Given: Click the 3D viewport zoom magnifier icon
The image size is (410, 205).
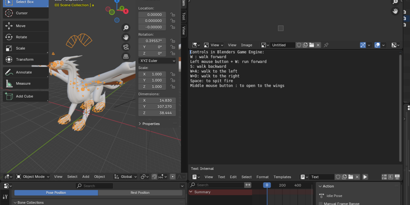Looking at the screenshot, I should pos(126,28).
